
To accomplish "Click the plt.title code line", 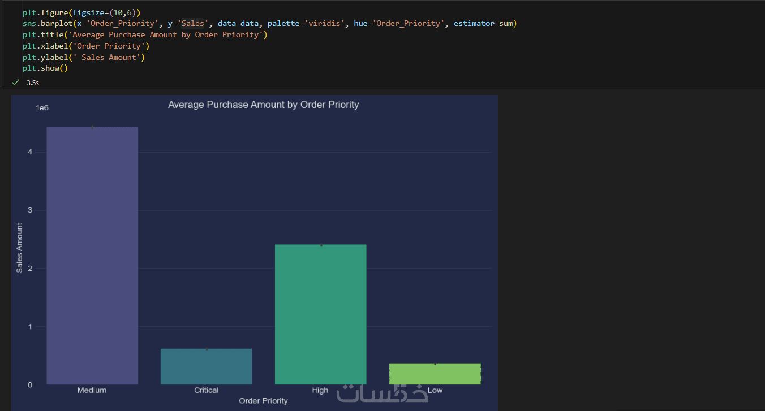I will (x=145, y=35).
